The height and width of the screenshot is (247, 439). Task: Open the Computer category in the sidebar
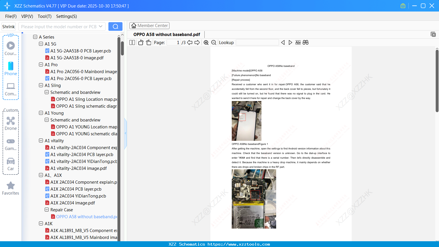[11, 89]
